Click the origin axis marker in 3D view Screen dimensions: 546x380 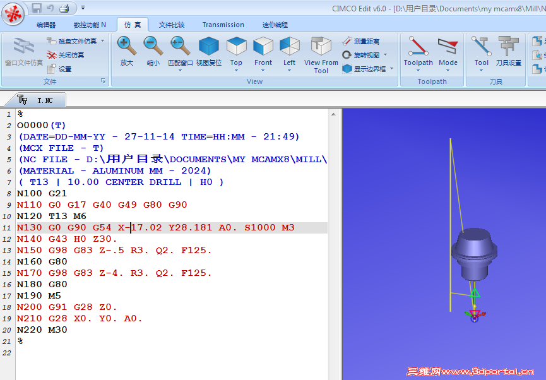click(475, 316)
